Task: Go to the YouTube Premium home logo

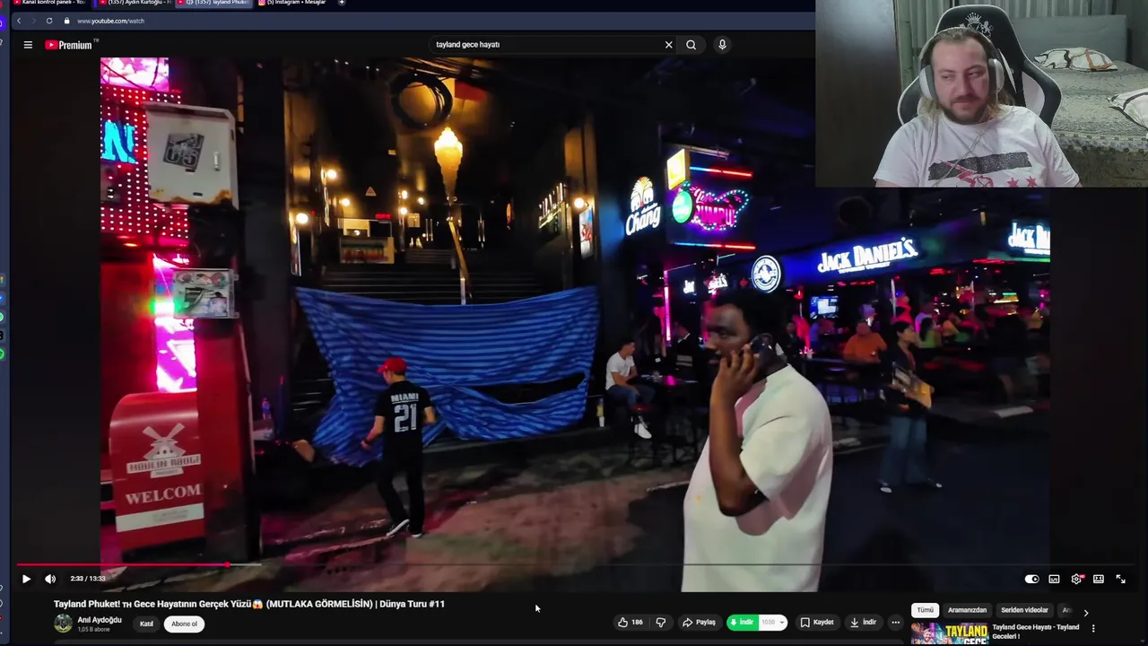Action: 69,45
